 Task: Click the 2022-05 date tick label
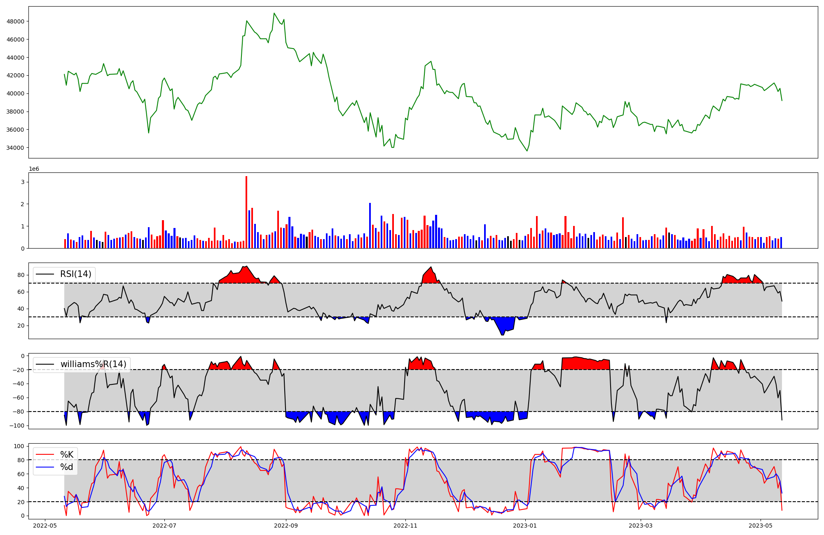click(45, 526)
